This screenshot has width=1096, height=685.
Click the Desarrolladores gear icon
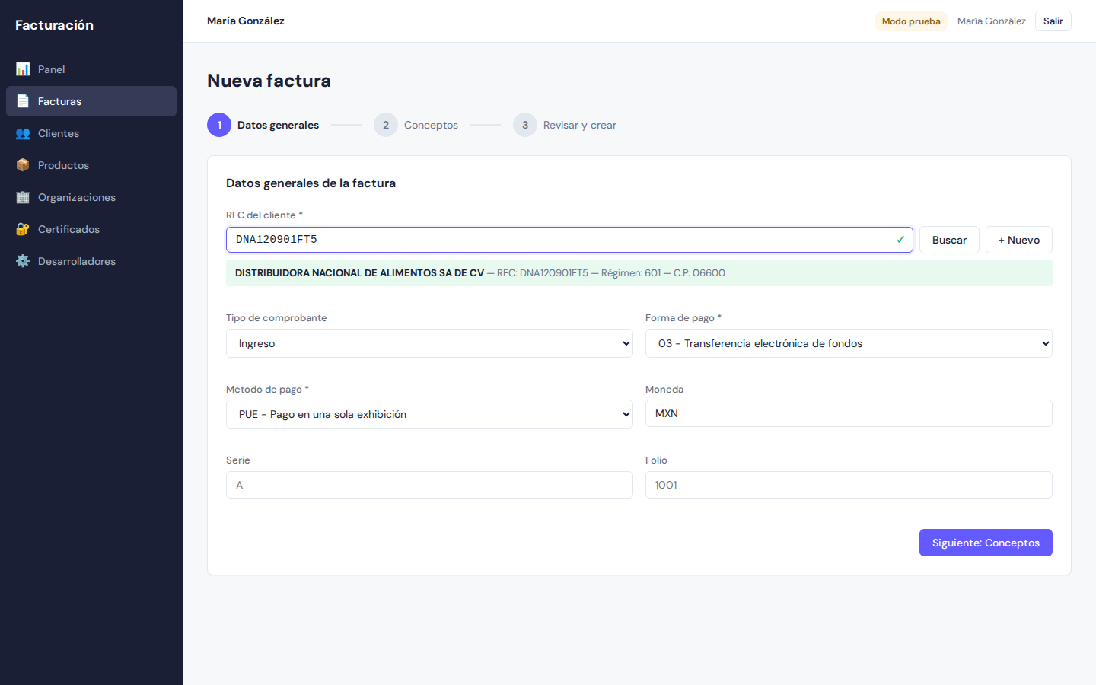[x=23, y=261]
